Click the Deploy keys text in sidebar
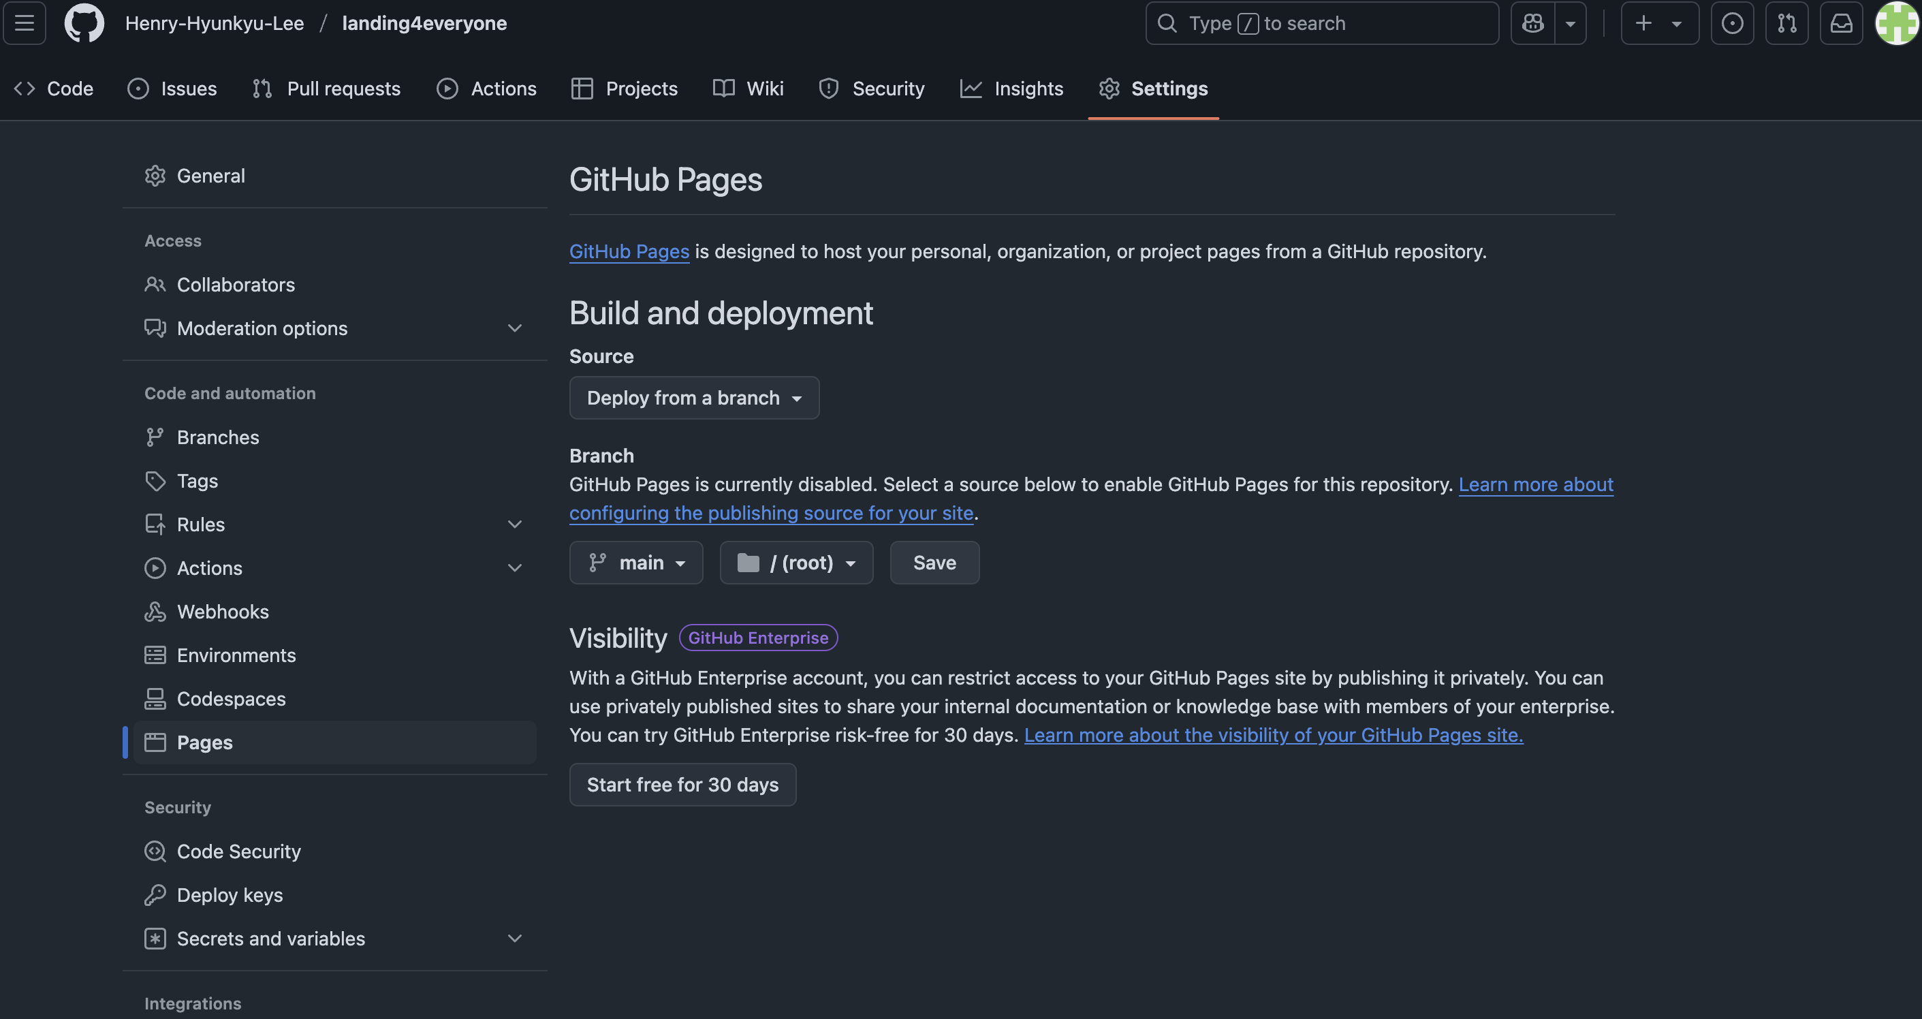1922x1019 pixels. 230,895
